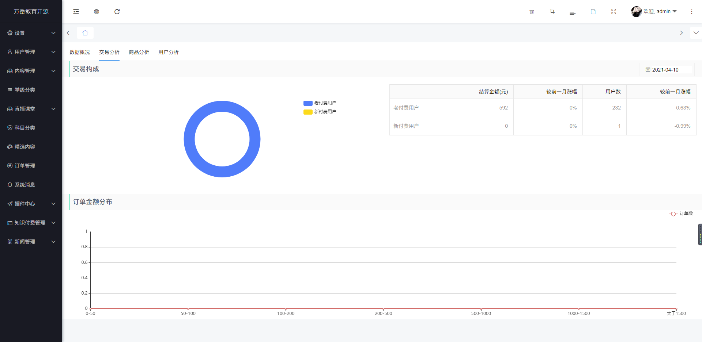Viewport: 702px width, 342px height.
Task: Click the refresh page icon
Action: 117,12
